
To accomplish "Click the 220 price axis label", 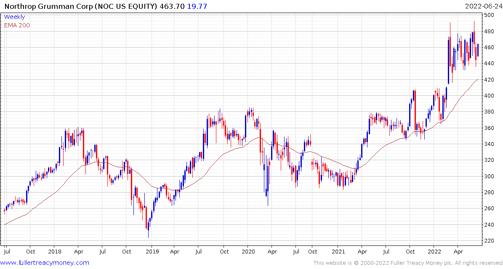I will [x=489, y=241].
